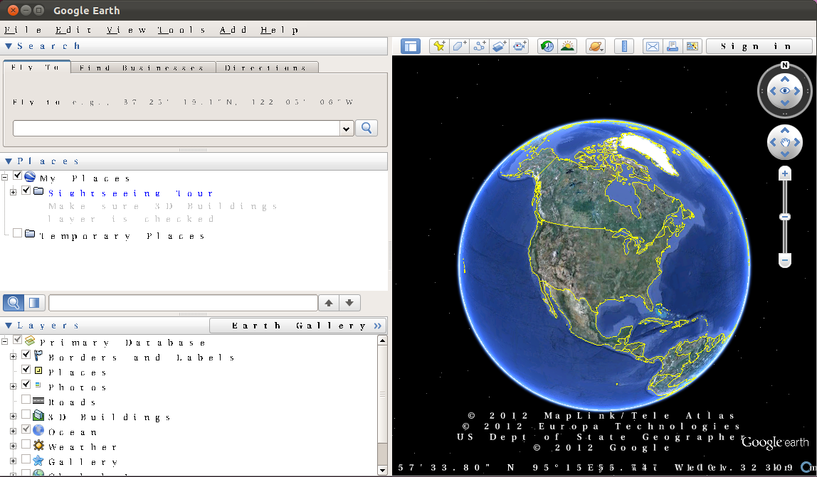Collapse the Search panel triangle
Screen dimensions: 817x477
9,46
